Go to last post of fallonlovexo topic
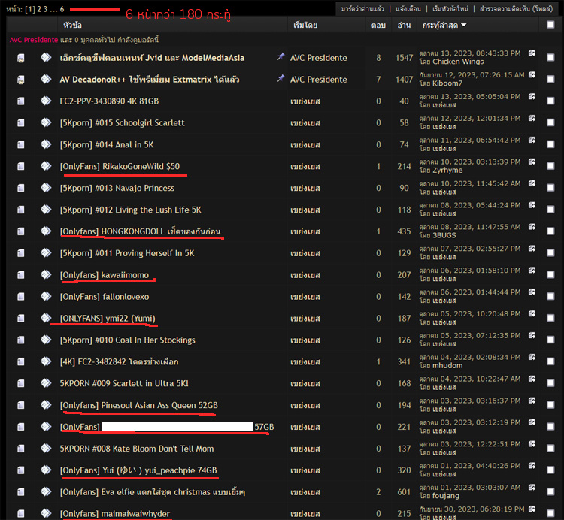Viewport: 564px width, 520px height. pyautogui.click(x=532, y=292)
